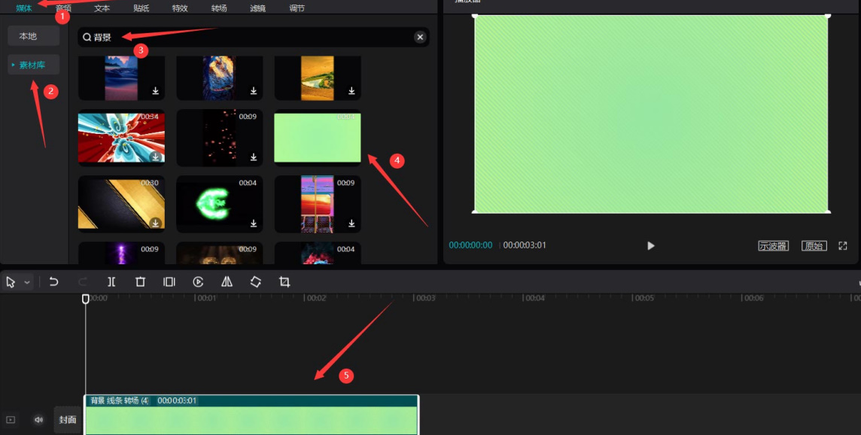The height and width of the screenshot is (435, 861).
Task: Open the selection tool dropdown arrow
Action: pos(27,282)
